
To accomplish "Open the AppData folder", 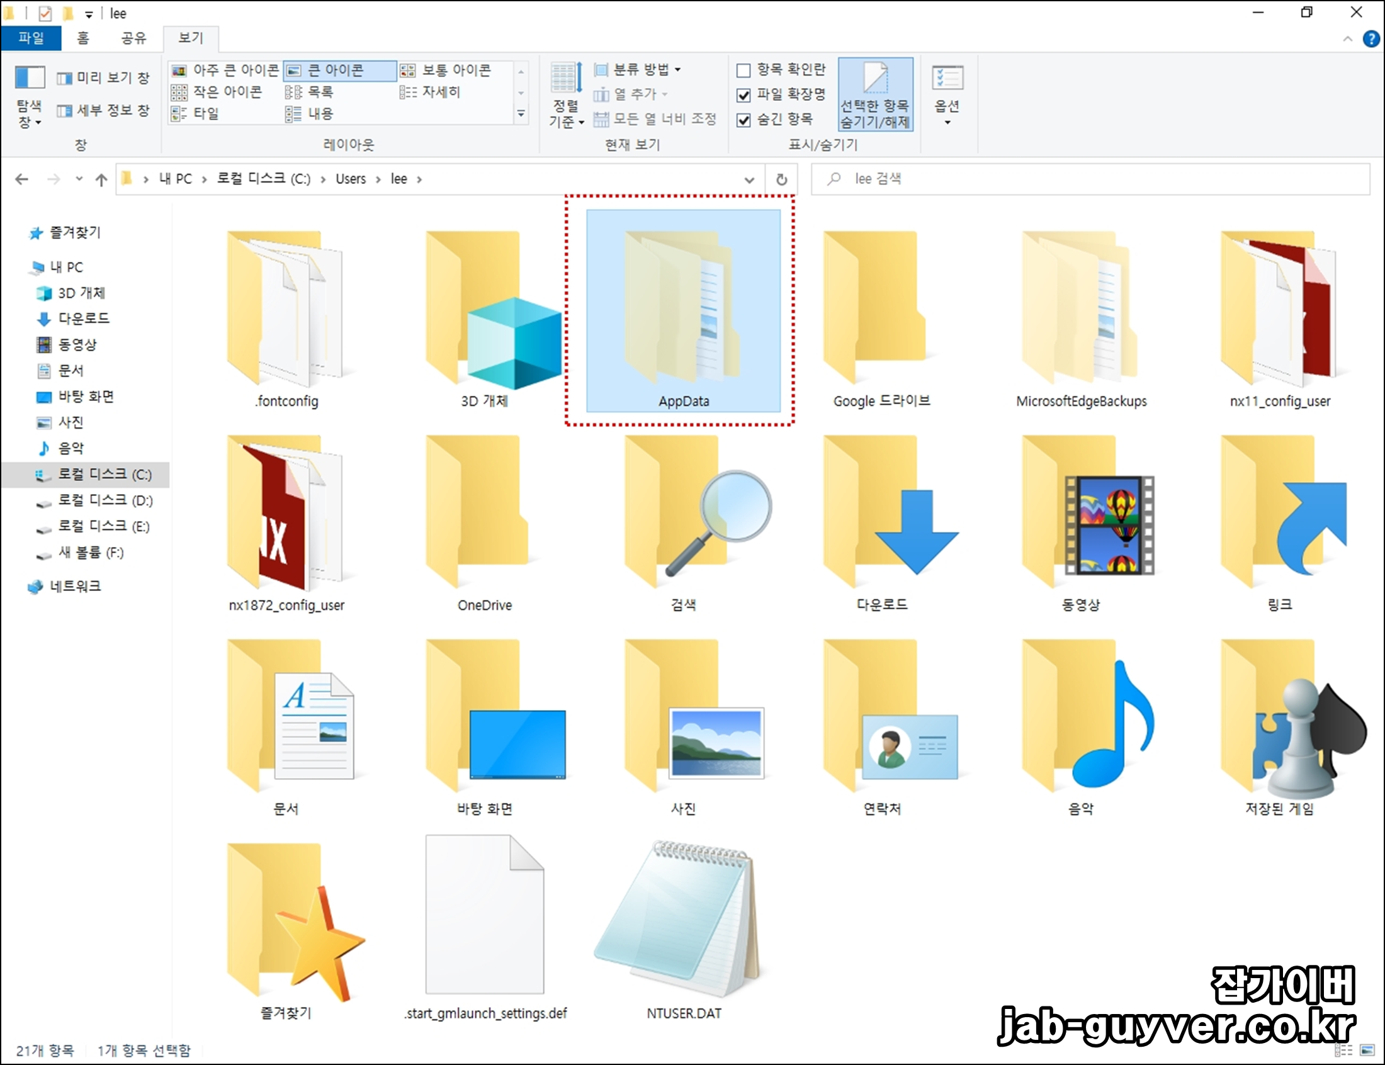I will (682, 311).
